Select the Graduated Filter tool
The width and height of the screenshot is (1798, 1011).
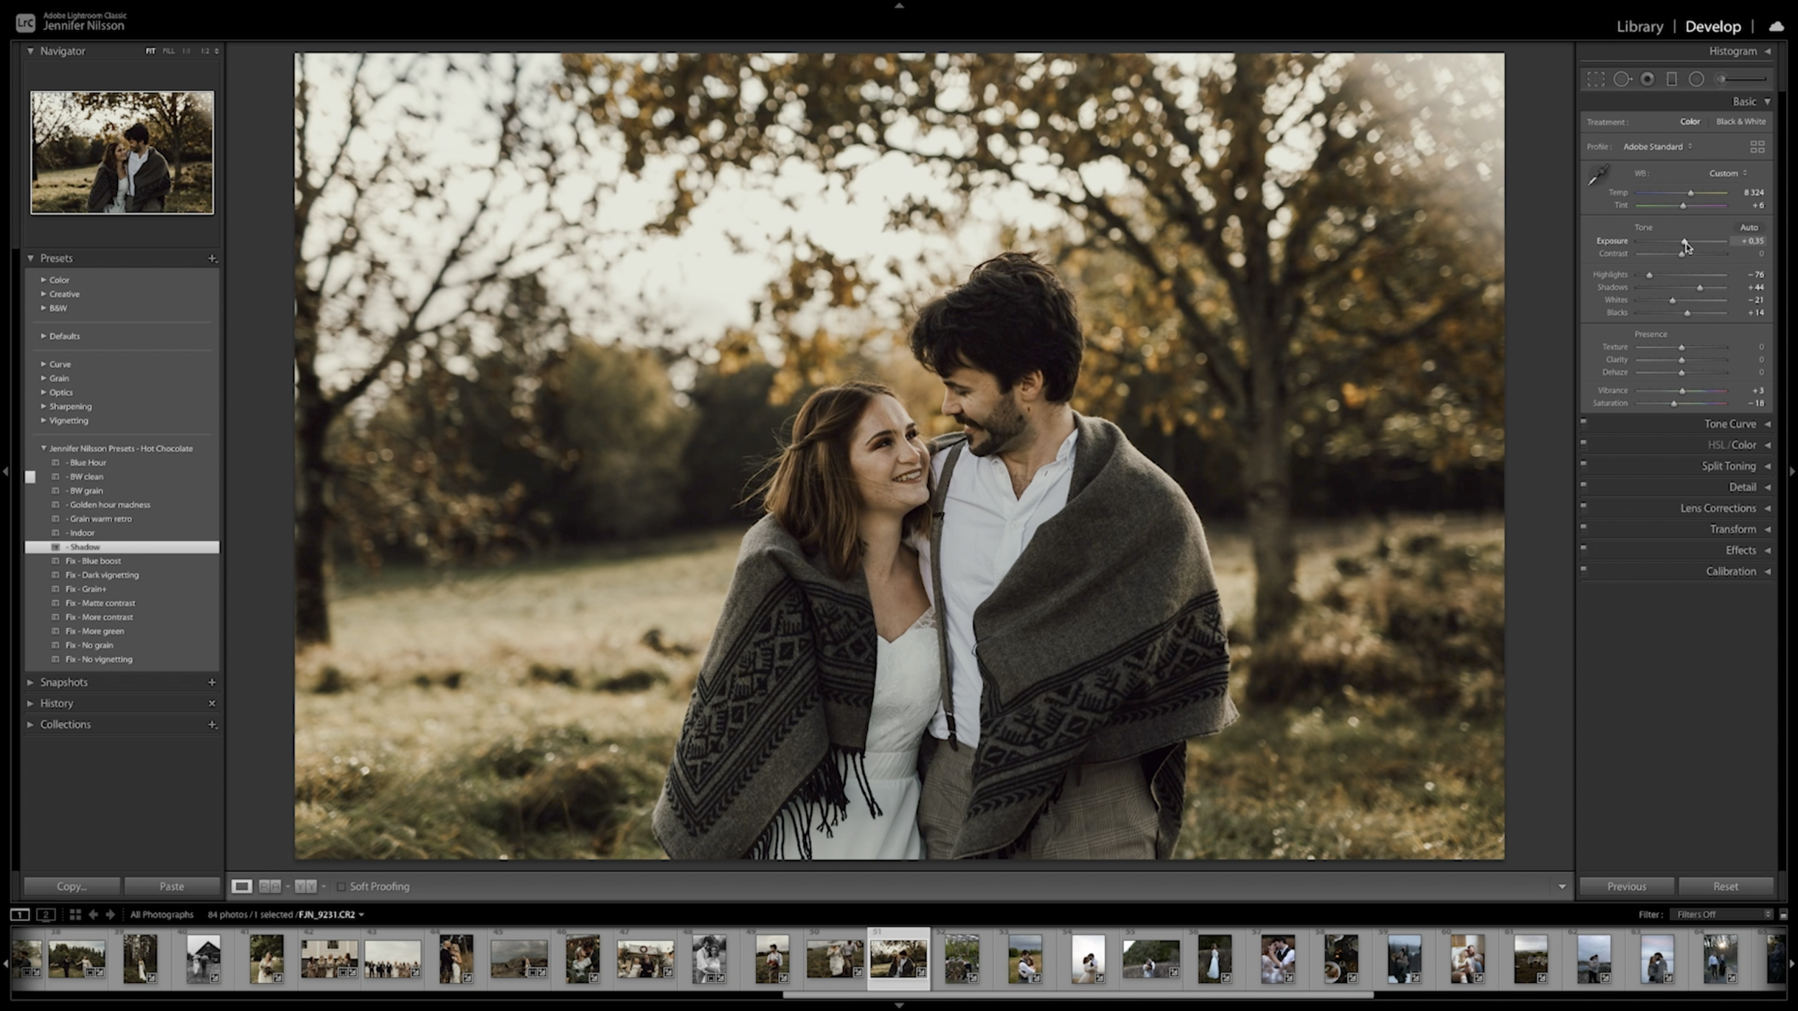(1671, 79)
